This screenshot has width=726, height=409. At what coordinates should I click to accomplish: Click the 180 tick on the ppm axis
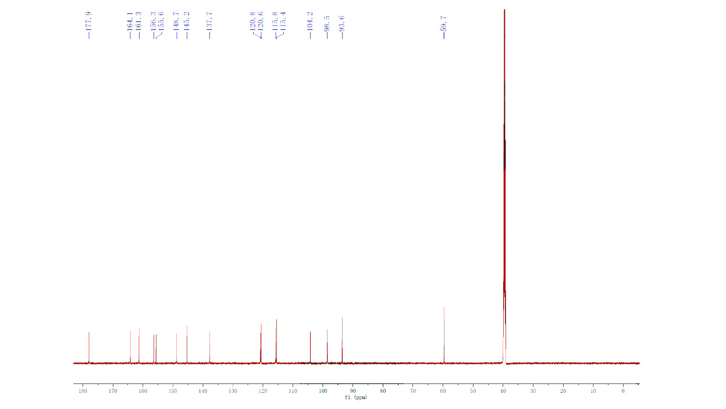click(x=83, y=391)
